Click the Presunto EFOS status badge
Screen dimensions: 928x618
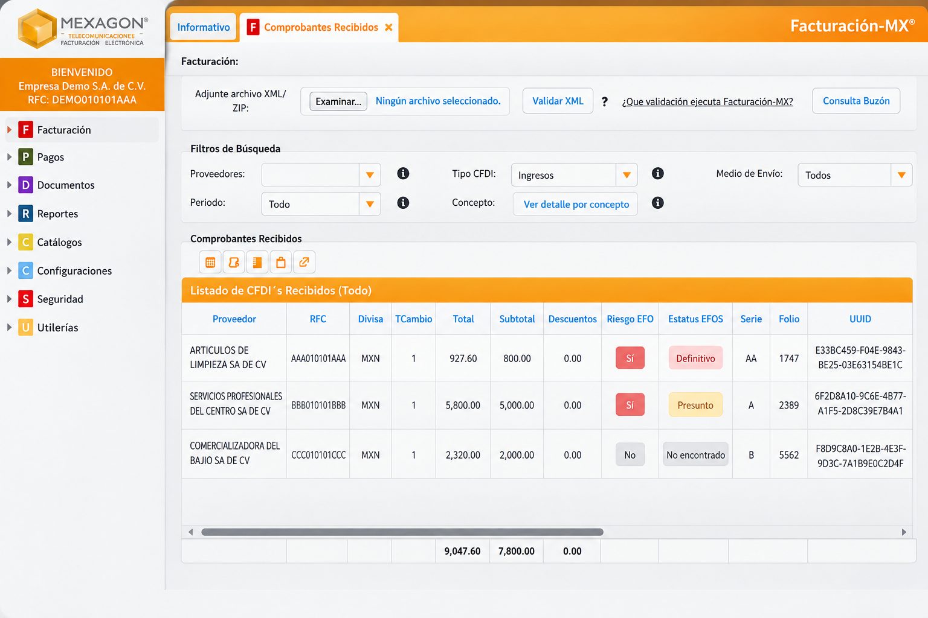[695, 405]
